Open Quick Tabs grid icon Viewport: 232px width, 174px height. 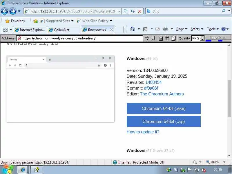coord(5,30)
